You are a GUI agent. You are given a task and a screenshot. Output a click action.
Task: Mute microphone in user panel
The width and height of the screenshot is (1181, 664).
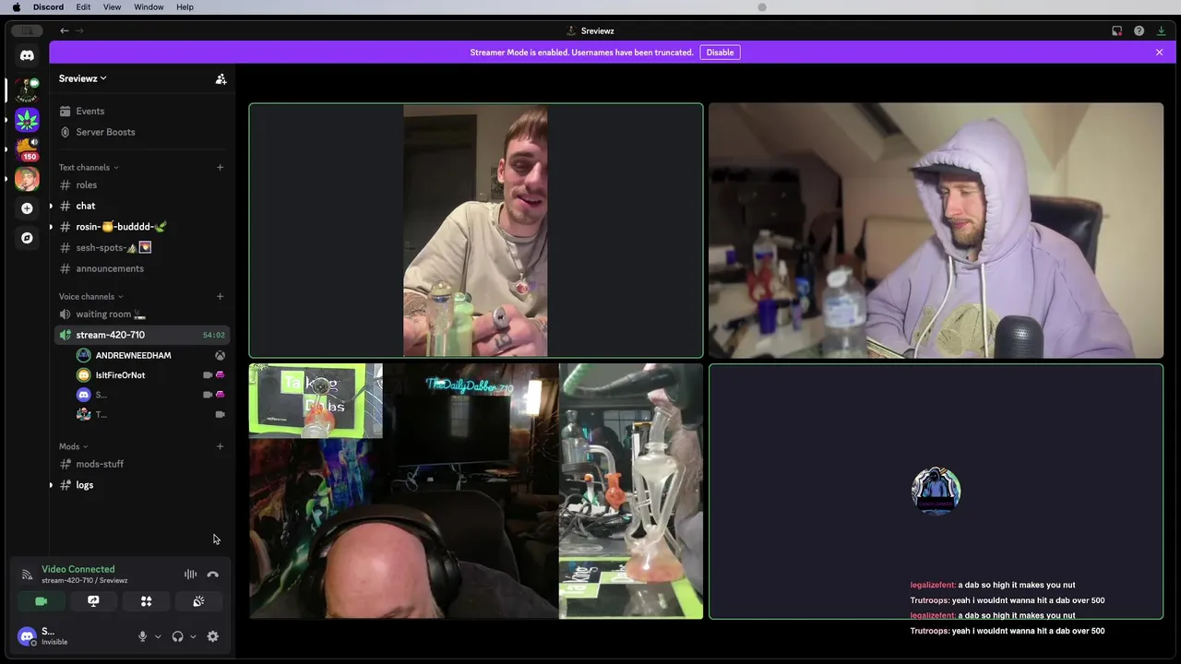tap(142, 636)
